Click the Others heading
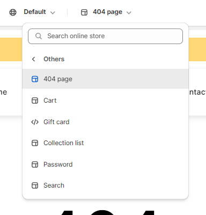 54,59
